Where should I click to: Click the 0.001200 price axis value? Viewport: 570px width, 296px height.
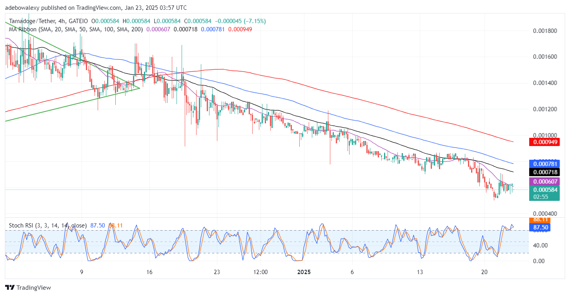tap(545, 109)
